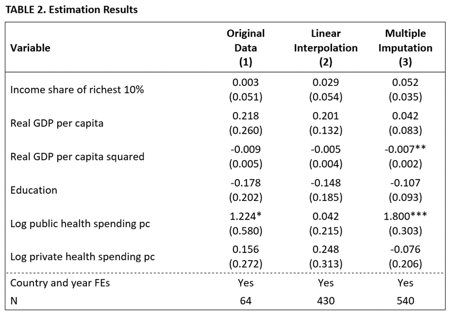Click the -0.007** coefficient value
The height and width of the screenshot is (316, 449).
coord(405,149)
